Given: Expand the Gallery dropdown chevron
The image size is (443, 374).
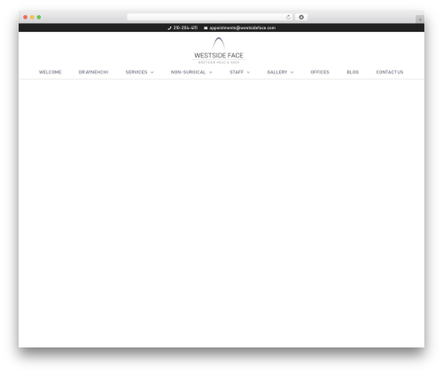Looking at the screenshot, I should pyautogui.click(x=291, y=73).
